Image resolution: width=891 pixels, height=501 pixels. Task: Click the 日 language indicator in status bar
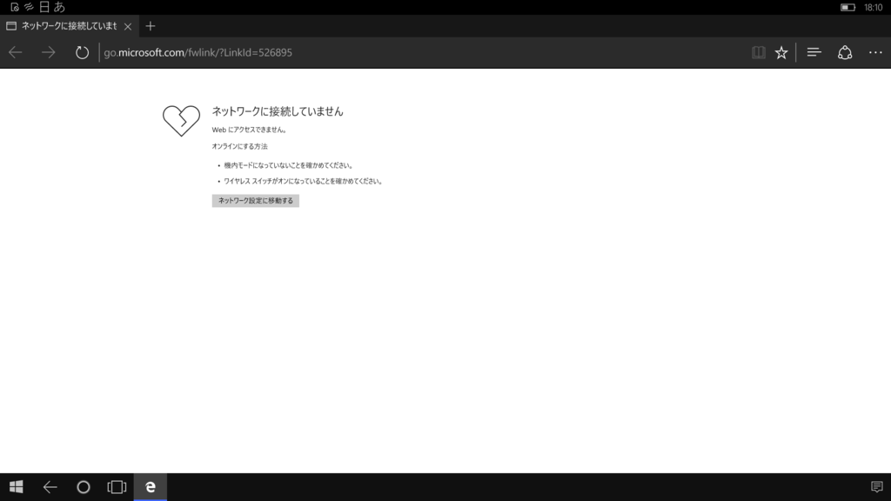tap(44, 7)
